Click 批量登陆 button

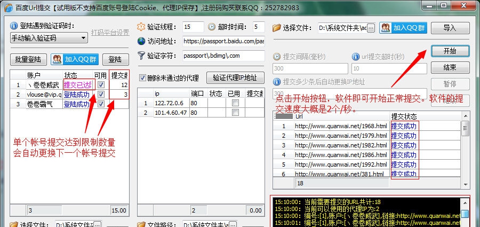(x=28, y=59)
